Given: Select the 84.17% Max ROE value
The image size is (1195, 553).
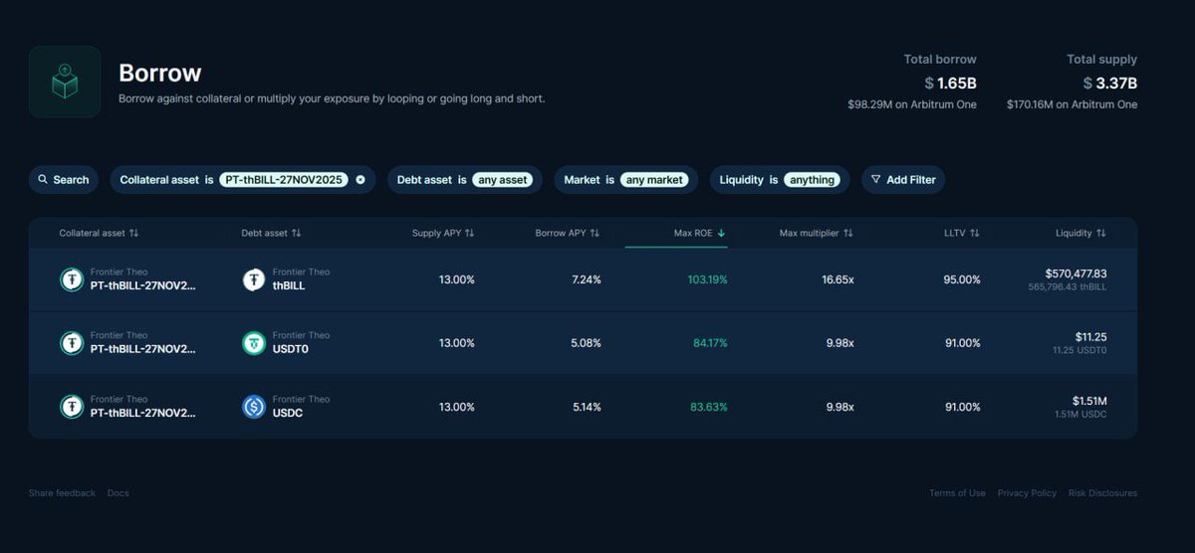Looking at the screenshot, I should [x=710, y=343].
